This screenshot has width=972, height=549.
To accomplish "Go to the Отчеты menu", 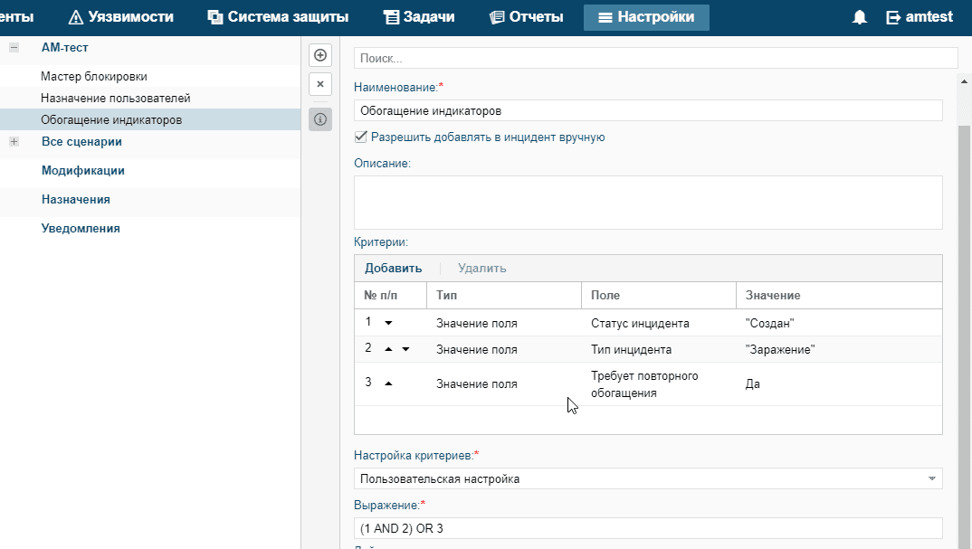I will (x=526, y=17).
